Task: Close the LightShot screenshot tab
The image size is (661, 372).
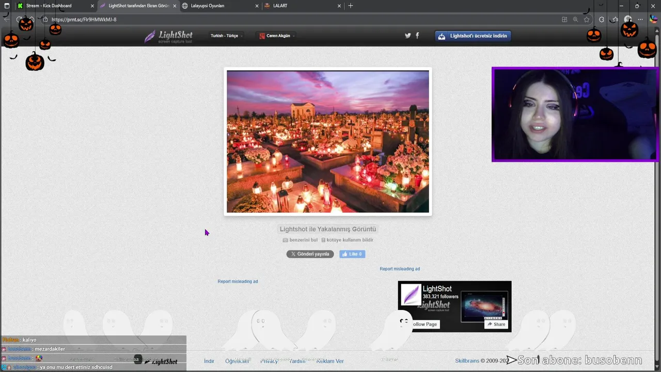Action: (175, 6)
